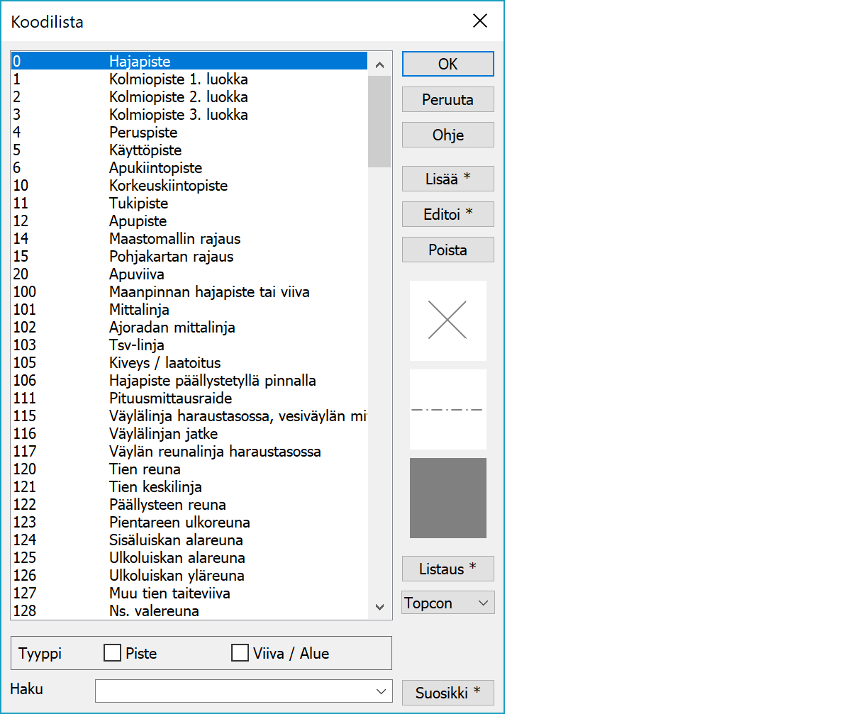Screen dimensions: 851x714
Task: Enable the Piste type checkbox
Action: pos(113,653)
